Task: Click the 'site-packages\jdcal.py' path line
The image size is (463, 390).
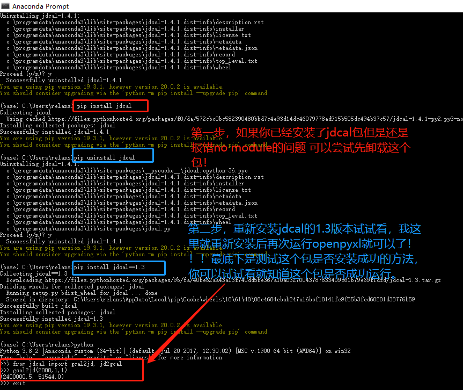Action: [x=89, y=228]
